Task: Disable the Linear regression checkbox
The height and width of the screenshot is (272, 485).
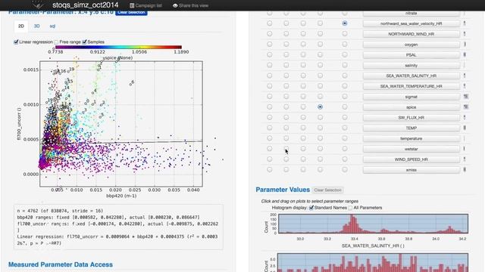Action: (16, 42)
